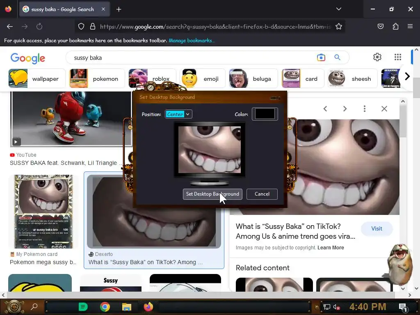Select the wallpaper filter chip

point(37,78)
